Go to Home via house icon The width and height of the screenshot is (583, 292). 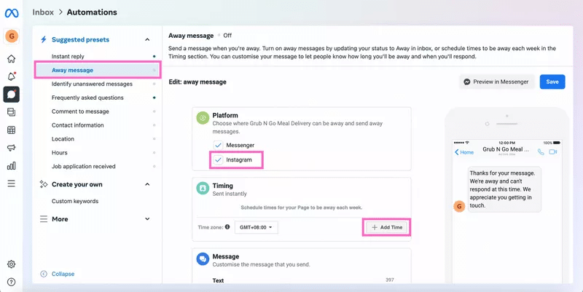[x=12, y=59]
